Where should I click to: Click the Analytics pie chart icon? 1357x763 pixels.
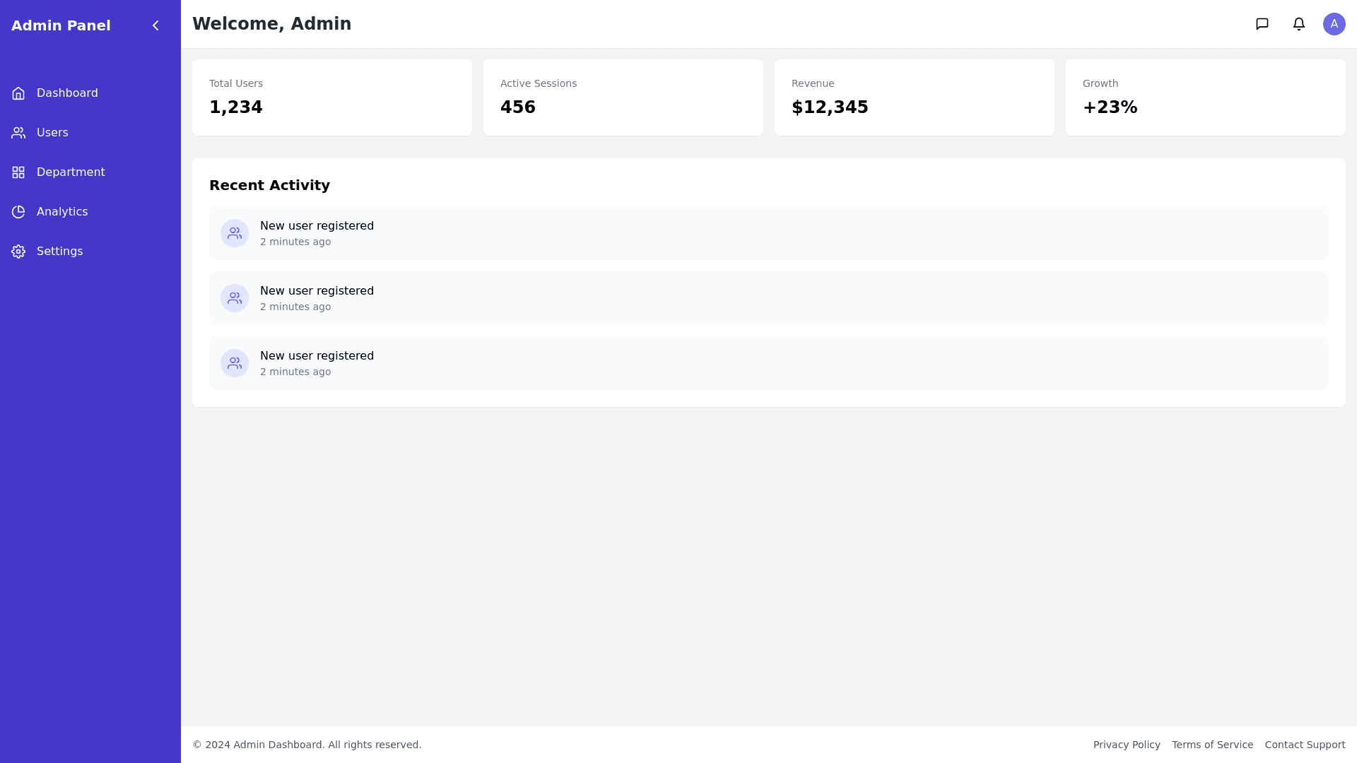click(x=18, y=212)
